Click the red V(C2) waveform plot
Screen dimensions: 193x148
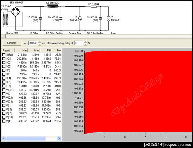click(138, 92)
